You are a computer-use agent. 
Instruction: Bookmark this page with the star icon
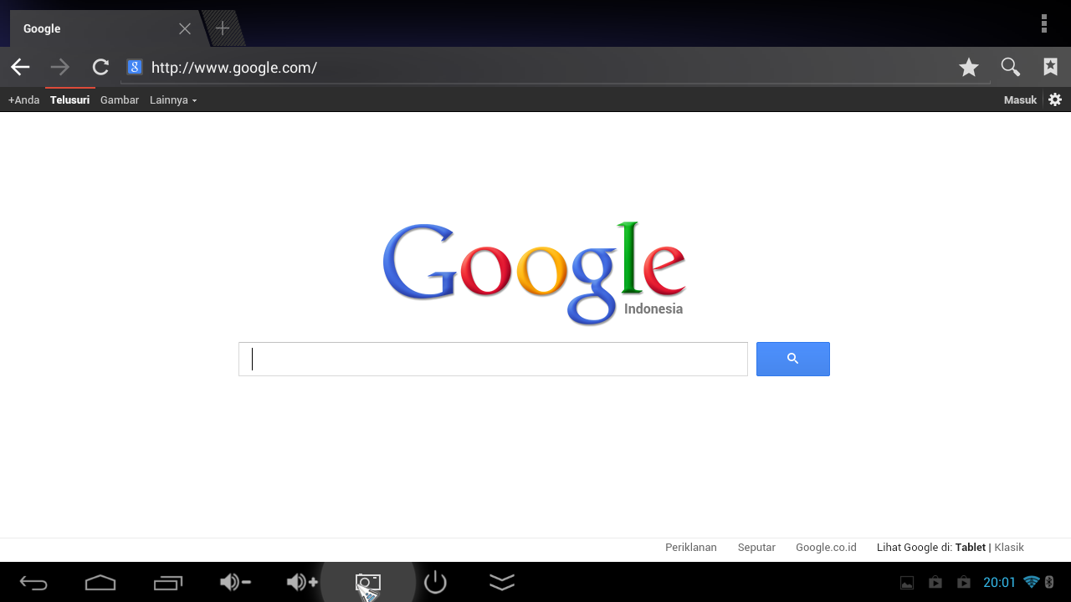969,67
